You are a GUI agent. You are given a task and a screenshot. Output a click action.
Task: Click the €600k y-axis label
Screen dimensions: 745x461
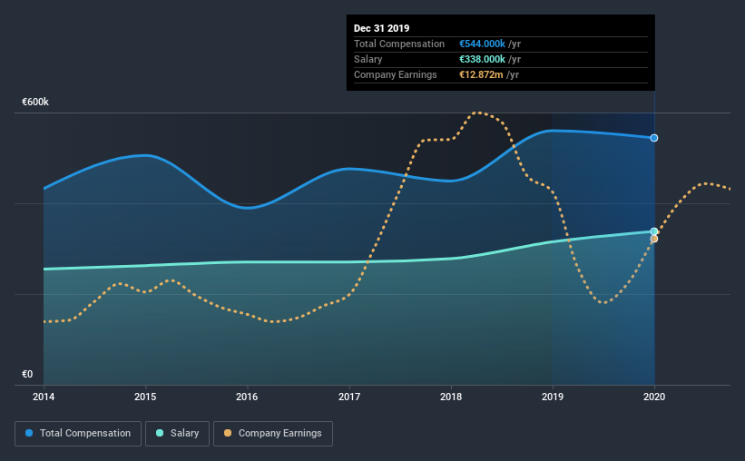point(35,102)
